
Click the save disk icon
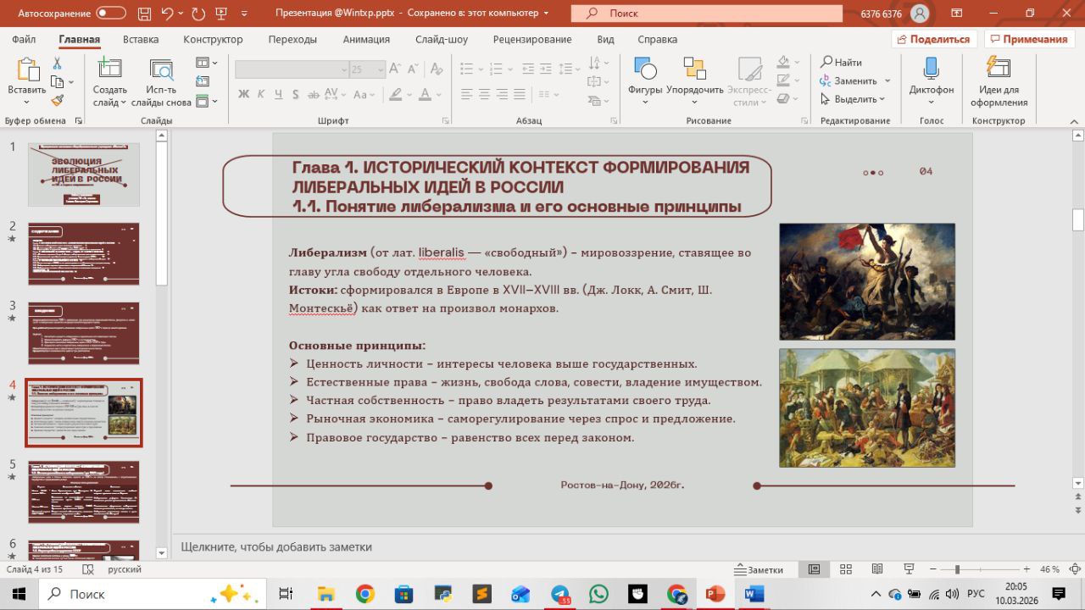142,13
